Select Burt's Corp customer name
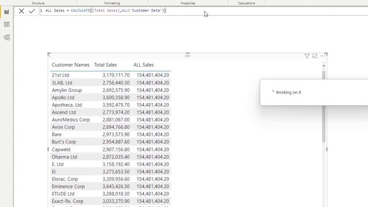 [64, 142]
